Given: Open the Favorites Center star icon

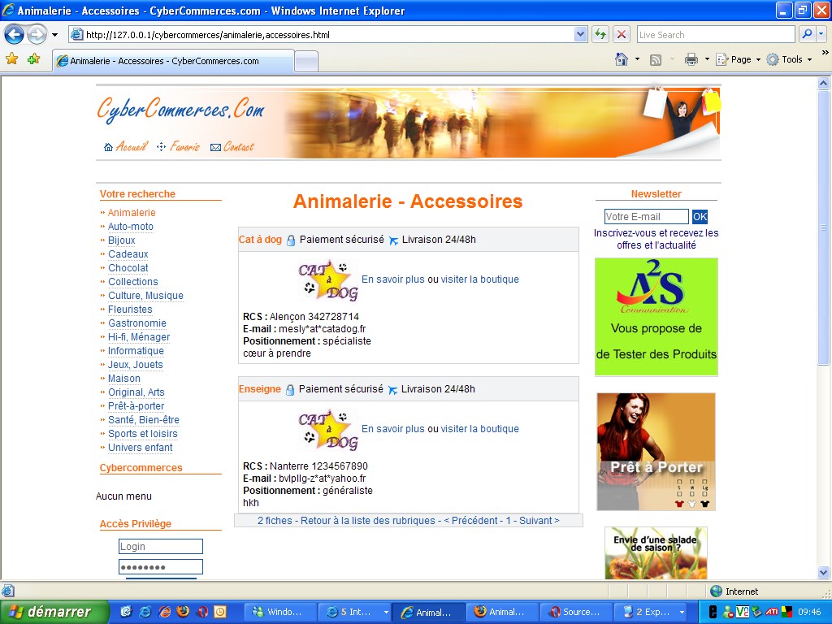Looking at the screenshot, I should [11, 58].
